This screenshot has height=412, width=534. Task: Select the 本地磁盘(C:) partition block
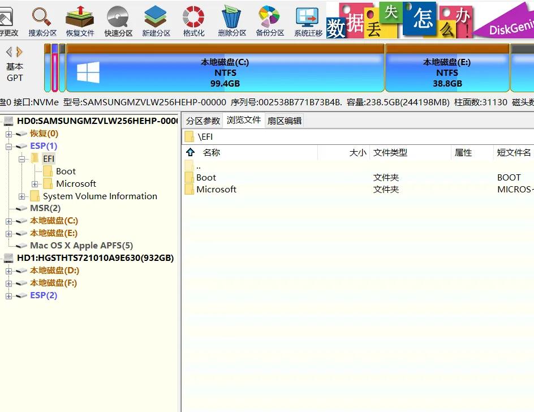pyautogui.click(x=225, y=68)
